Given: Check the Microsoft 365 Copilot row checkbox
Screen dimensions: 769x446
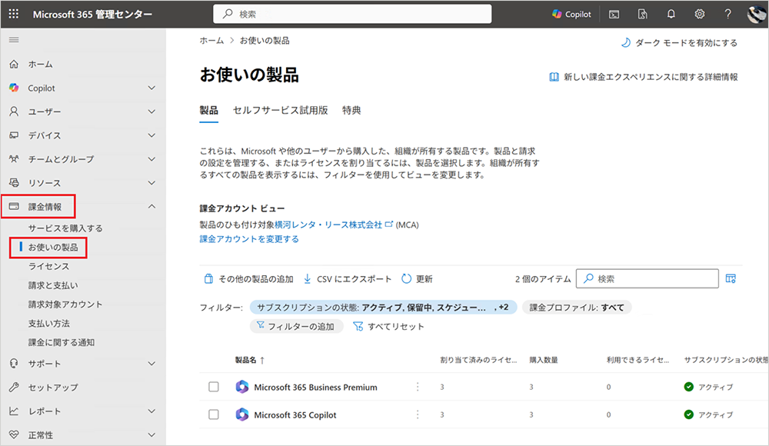Looking at the screenshot, I should [214, 414].
